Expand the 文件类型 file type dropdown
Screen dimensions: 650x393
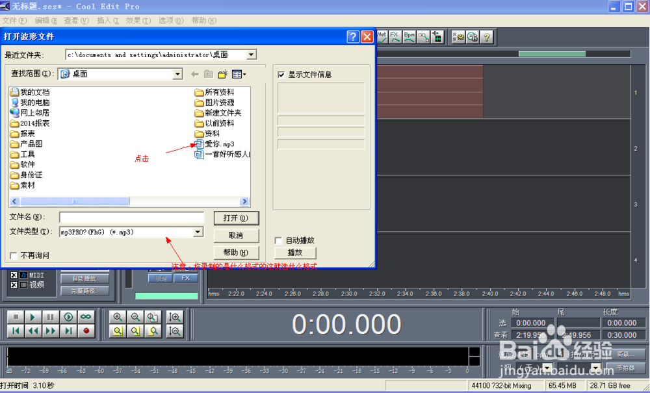pos(198,232)
